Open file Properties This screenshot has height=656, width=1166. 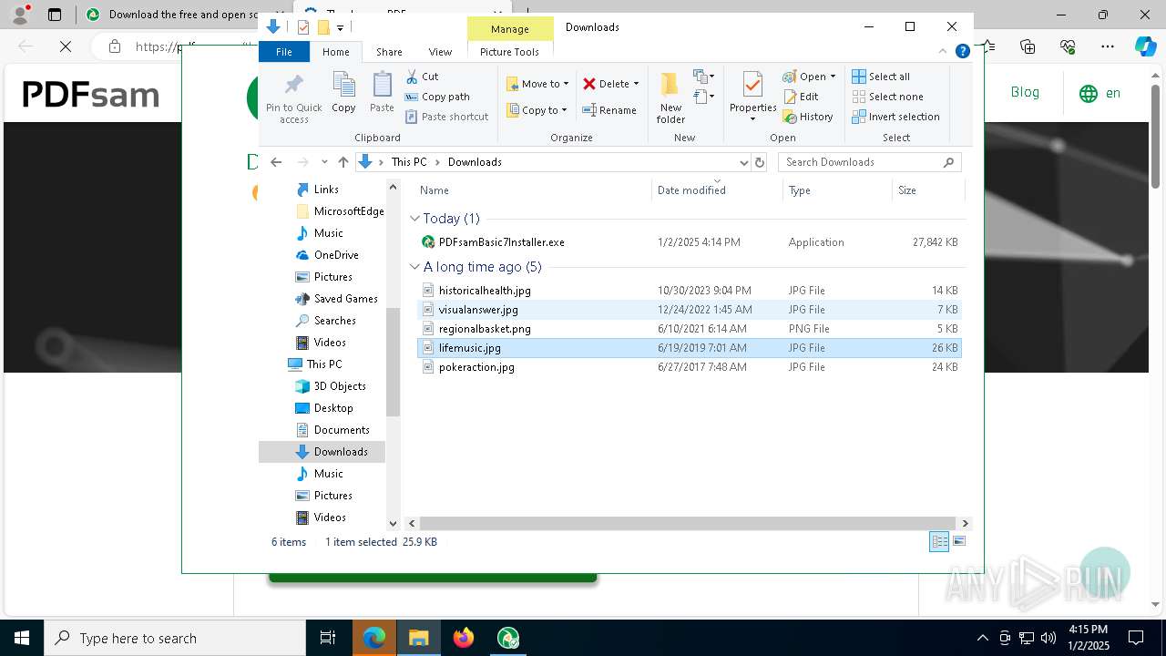752,97
